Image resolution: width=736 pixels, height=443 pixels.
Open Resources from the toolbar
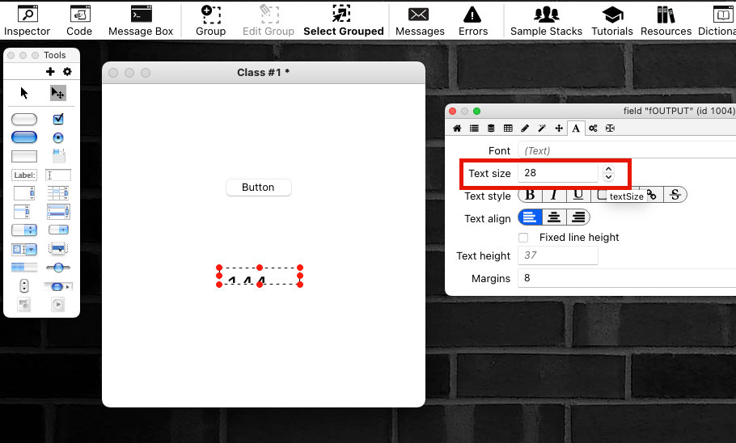tap(666, 21)
